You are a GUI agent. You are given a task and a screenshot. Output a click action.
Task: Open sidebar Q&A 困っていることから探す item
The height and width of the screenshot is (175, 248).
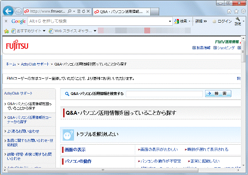tap(29, 106)
